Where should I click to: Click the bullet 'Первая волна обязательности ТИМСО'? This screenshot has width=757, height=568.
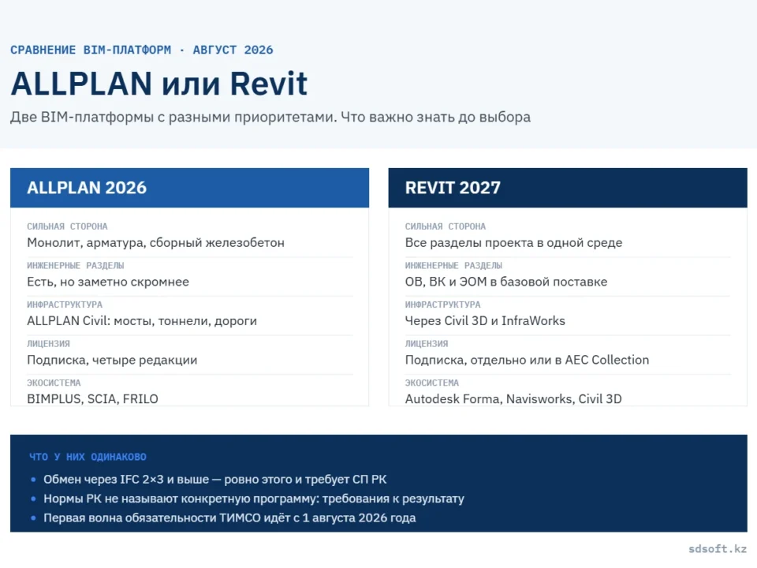click(x=152, y=518)
